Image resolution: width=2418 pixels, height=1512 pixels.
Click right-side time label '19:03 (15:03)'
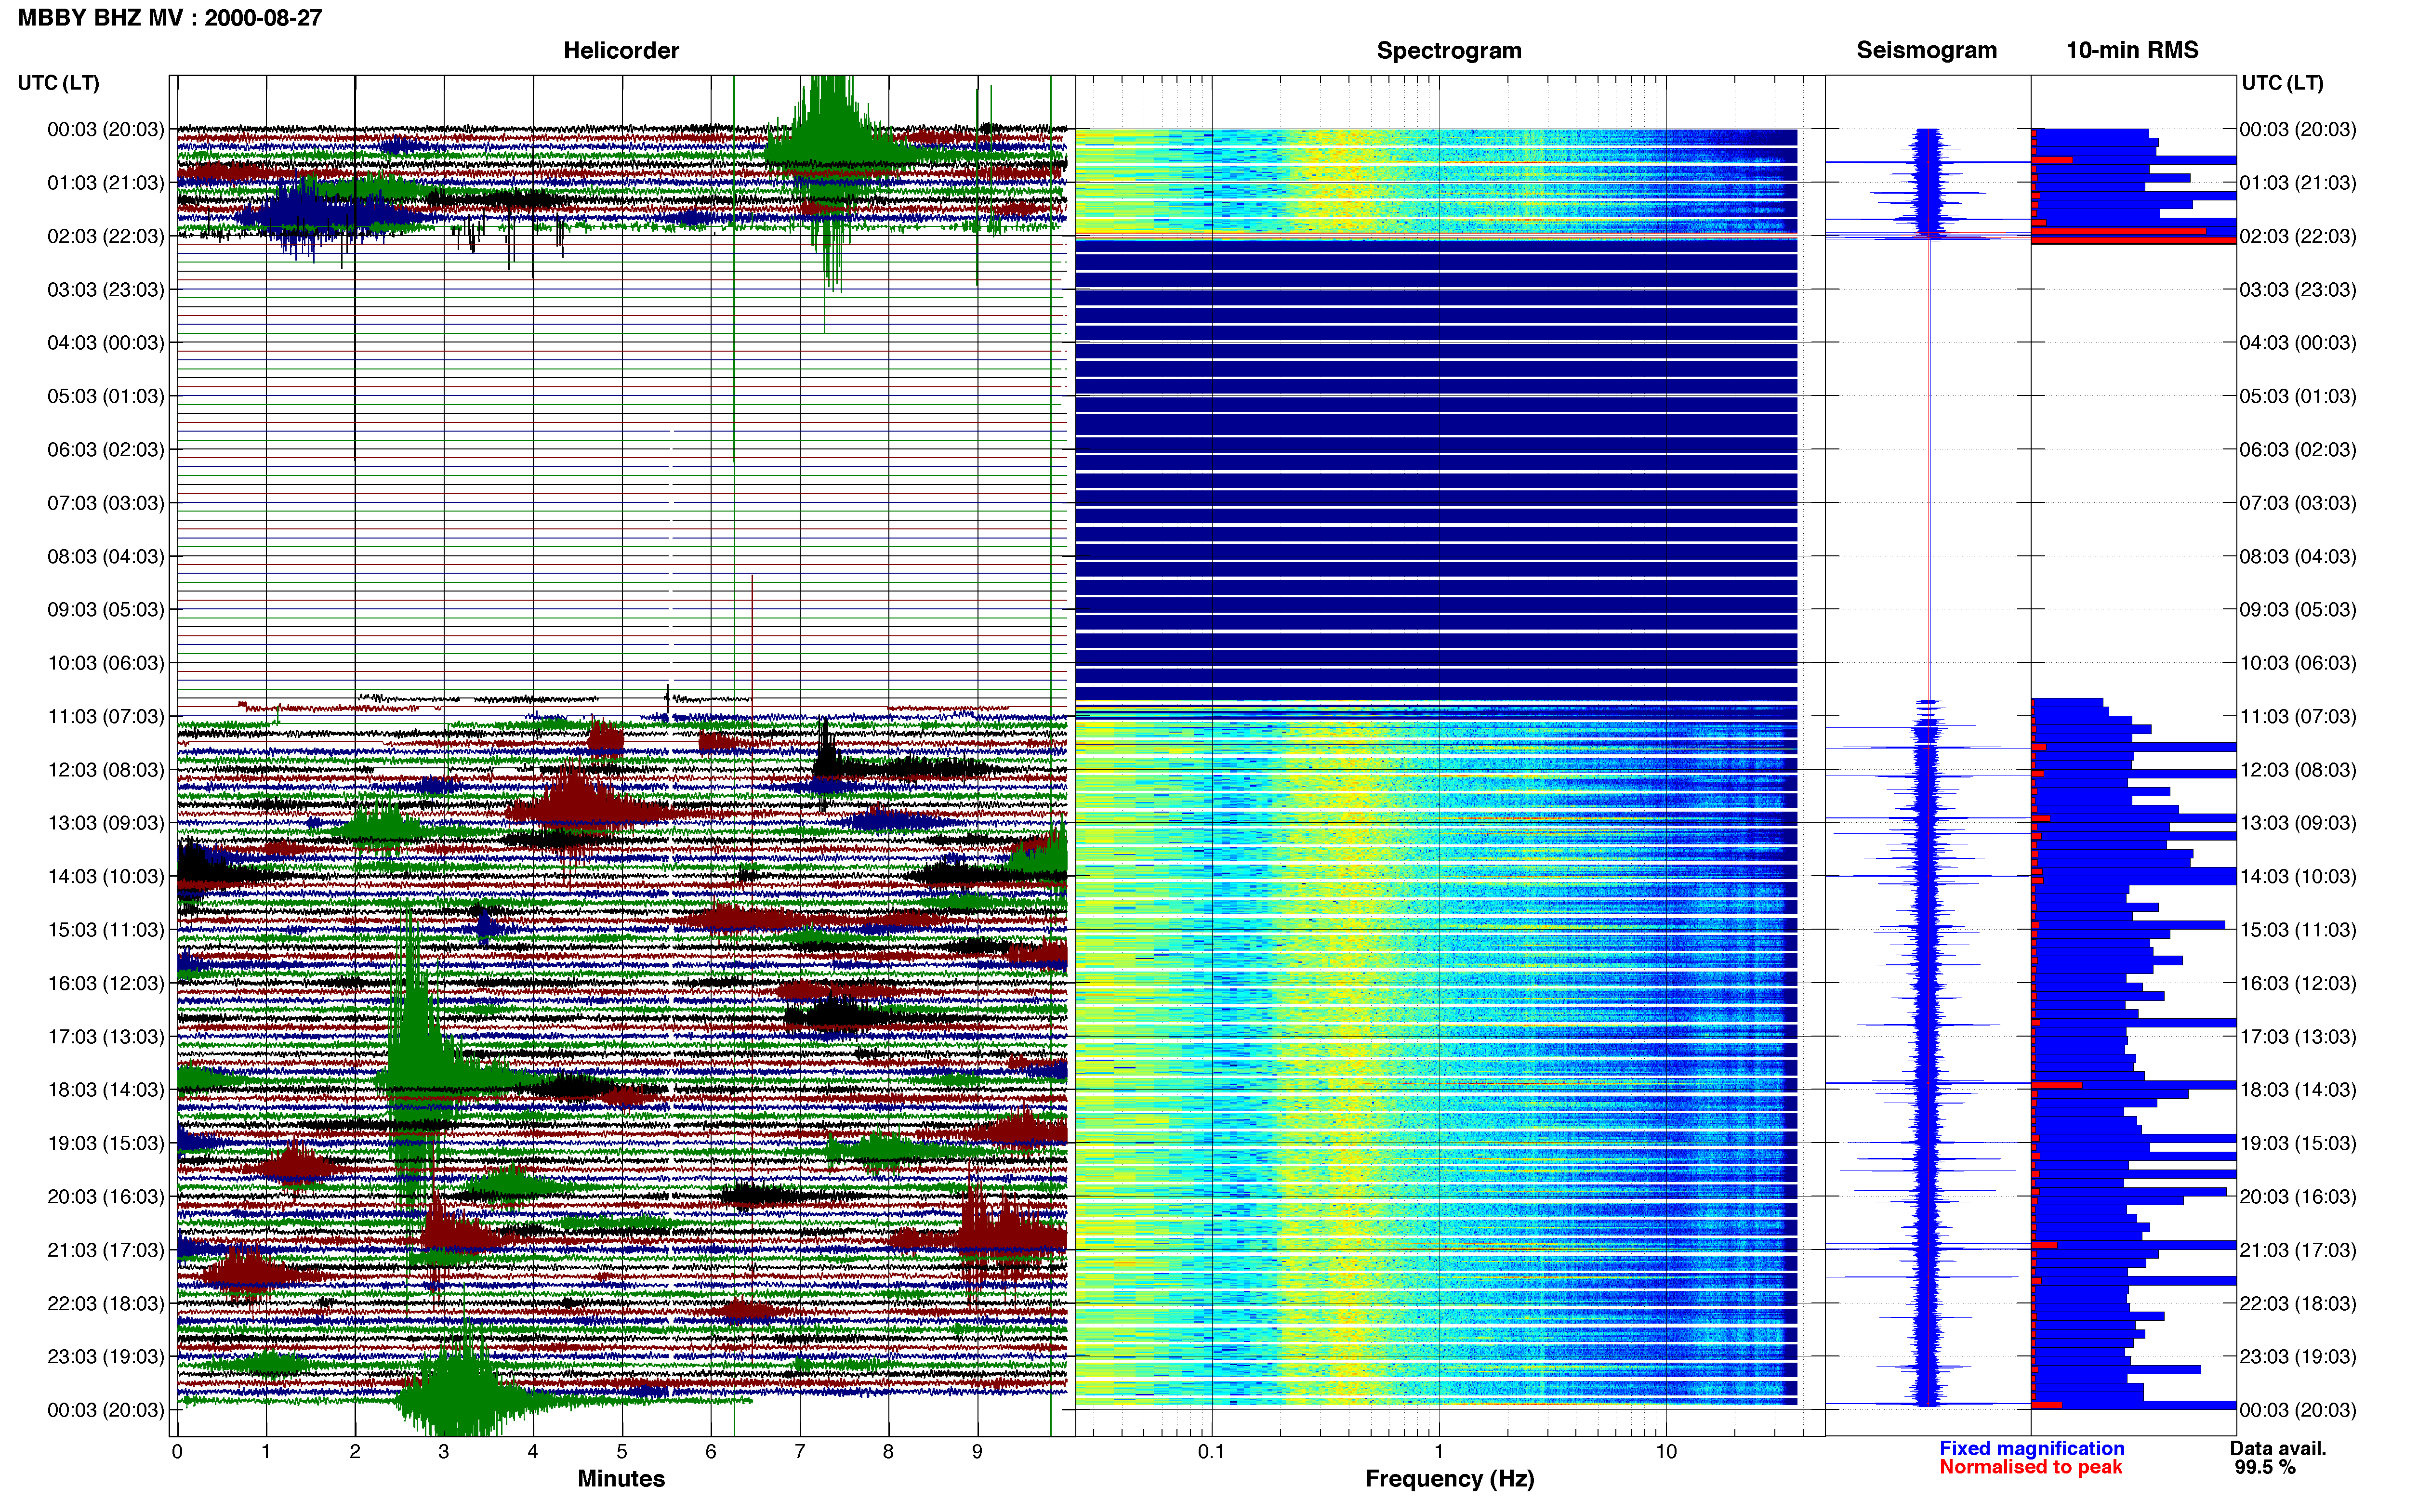click(2298, 1143)
